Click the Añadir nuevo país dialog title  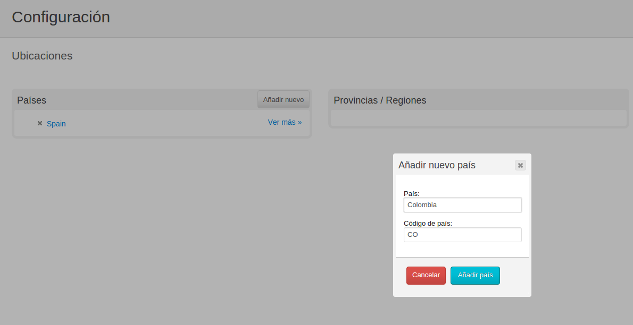click(x=437, y=165)
